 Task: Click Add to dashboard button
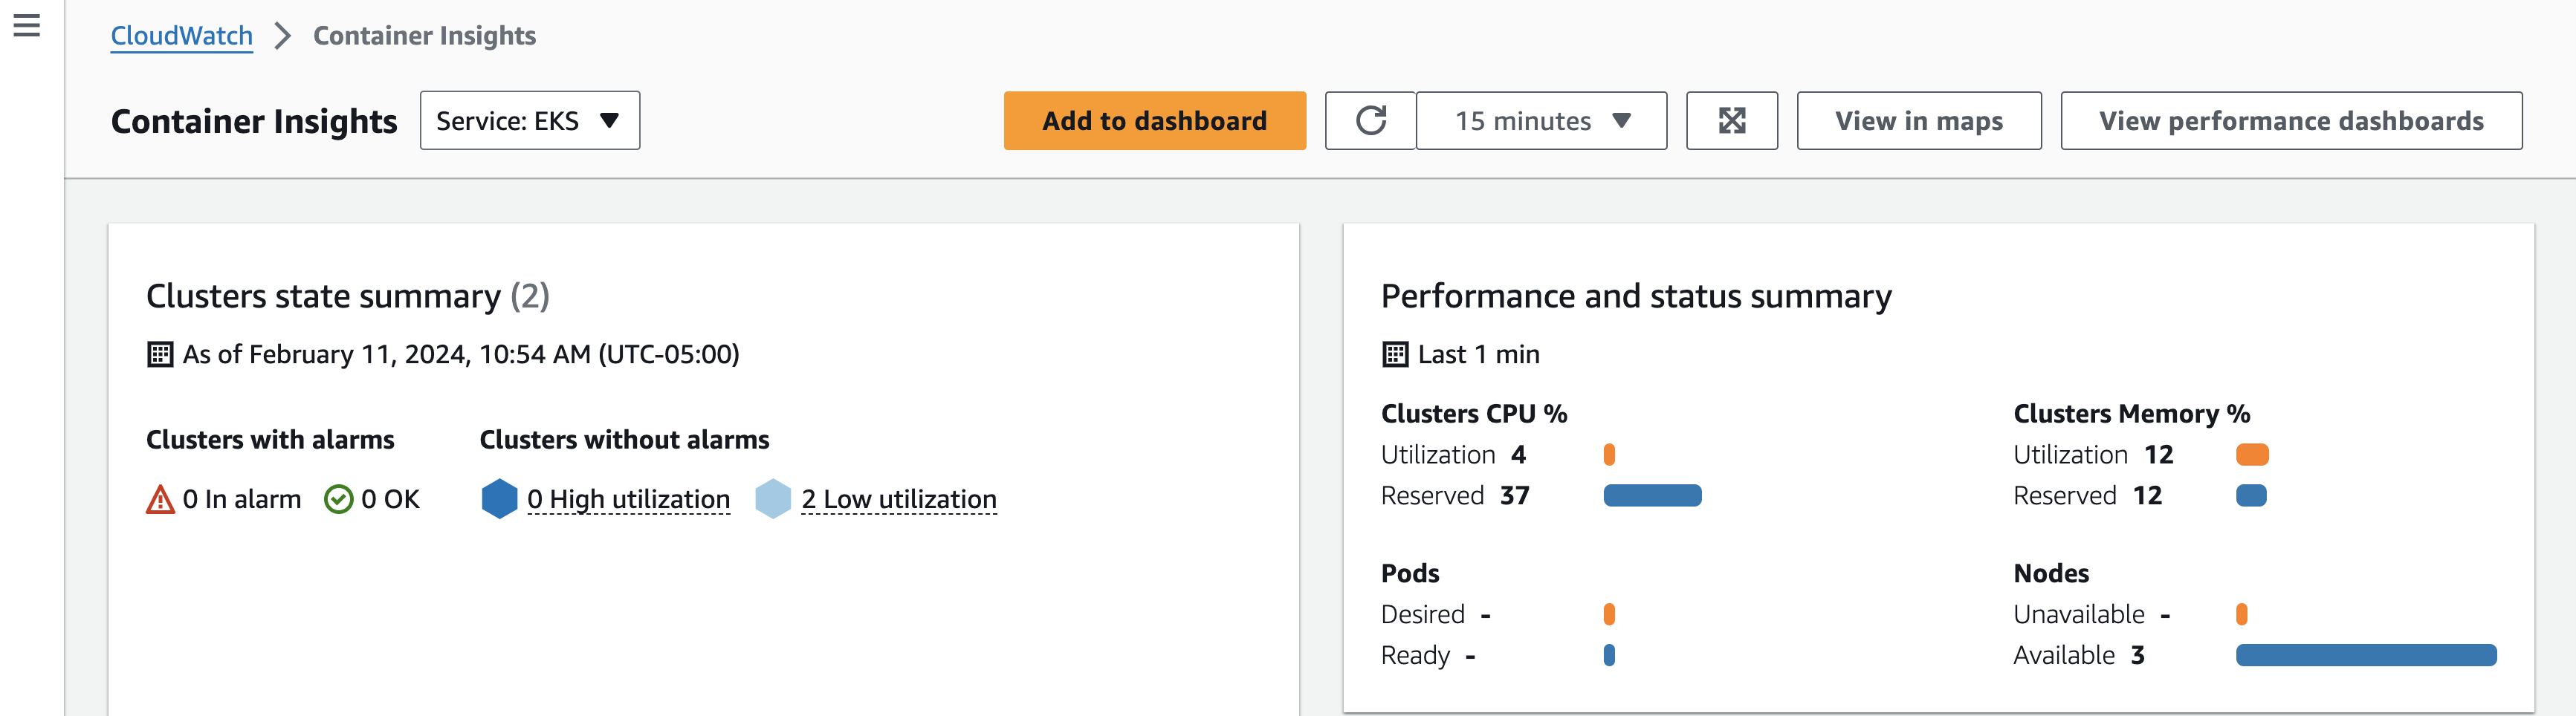[x=1155, y=121]
